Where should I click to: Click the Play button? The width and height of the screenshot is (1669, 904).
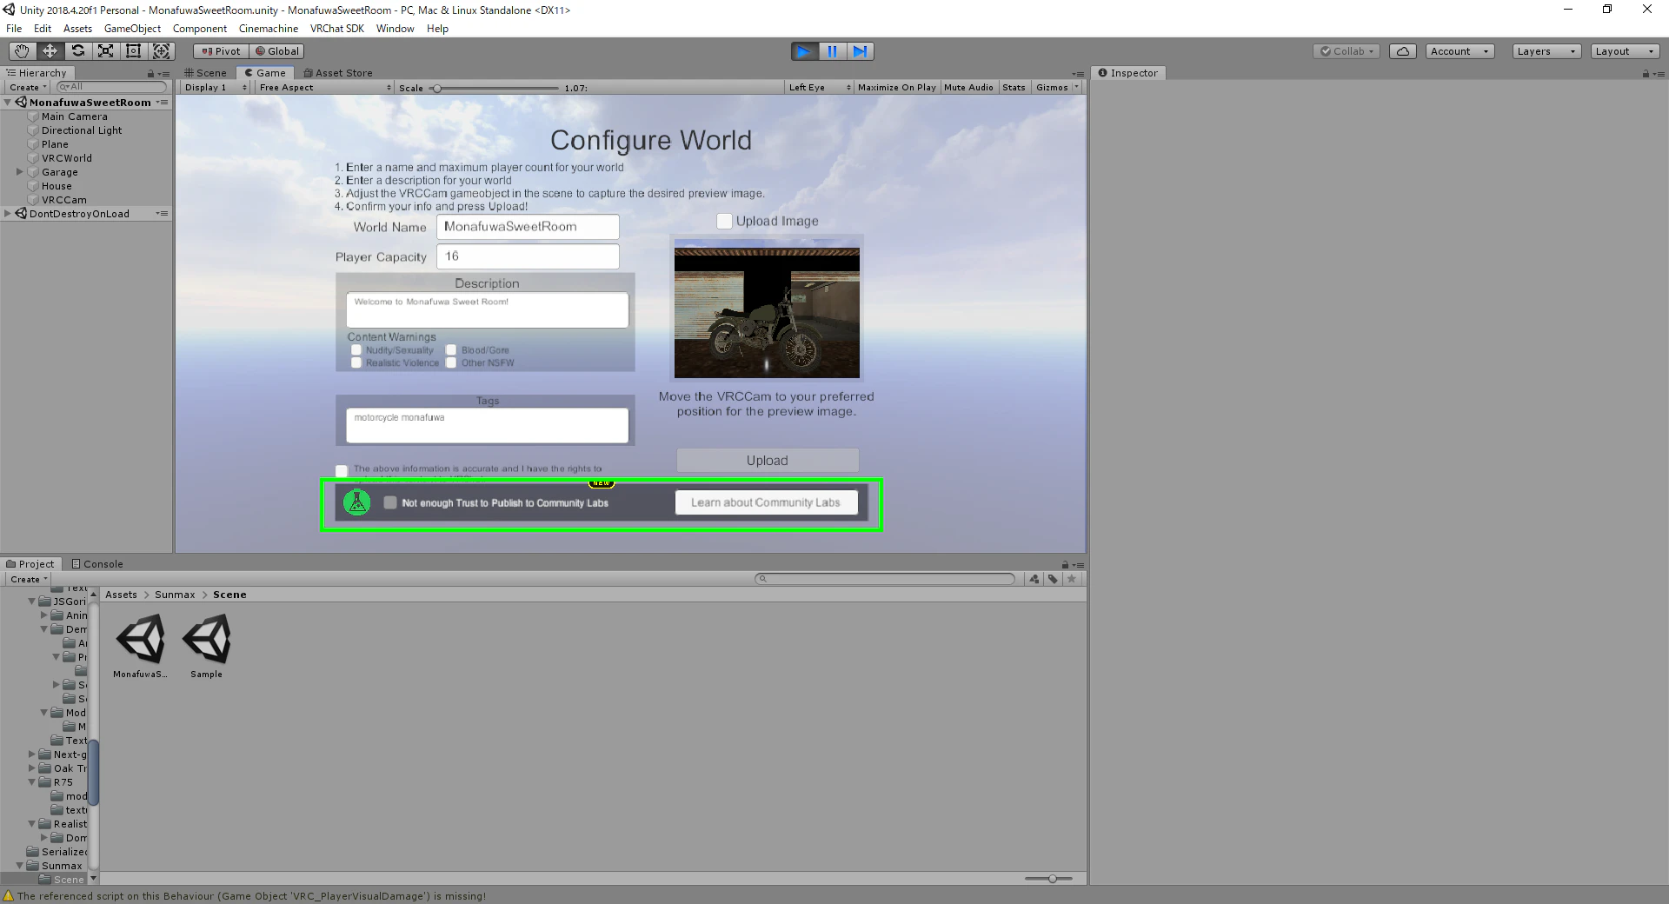804,51
